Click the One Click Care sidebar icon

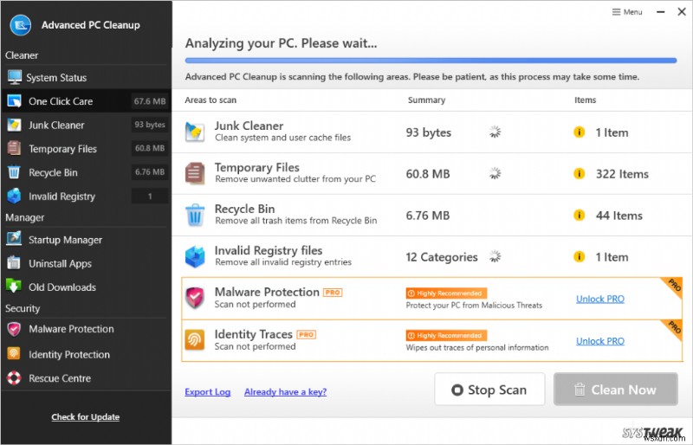[x=14, y=101]
